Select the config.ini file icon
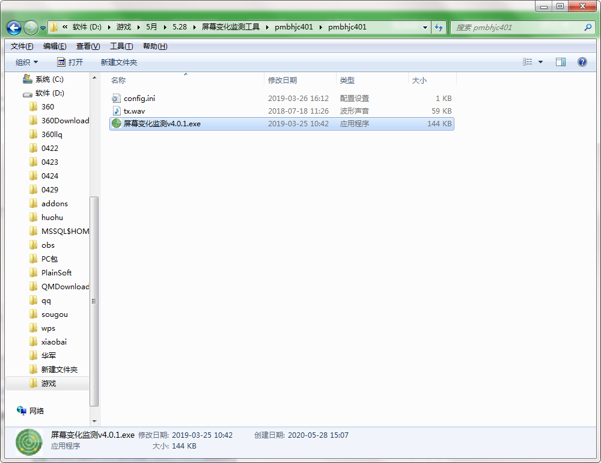The image size is (601, 463). coord(117,98)
